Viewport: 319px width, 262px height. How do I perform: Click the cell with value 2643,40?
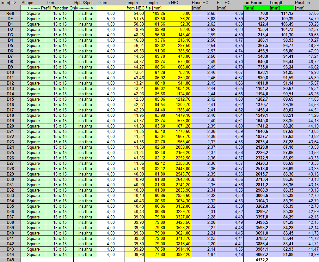178,180
